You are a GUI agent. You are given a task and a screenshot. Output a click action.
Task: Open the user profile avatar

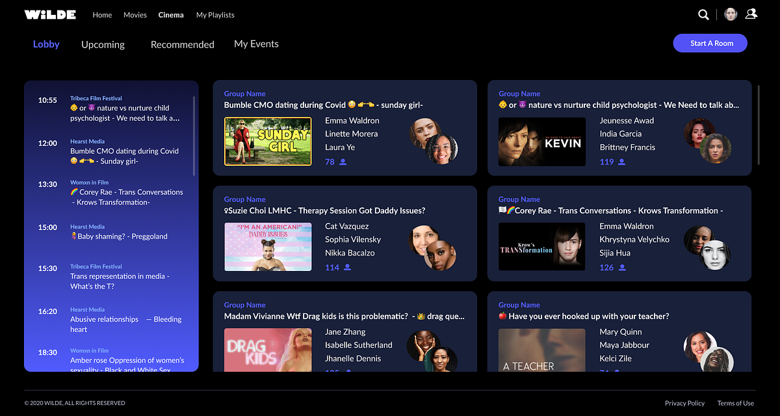731,14
